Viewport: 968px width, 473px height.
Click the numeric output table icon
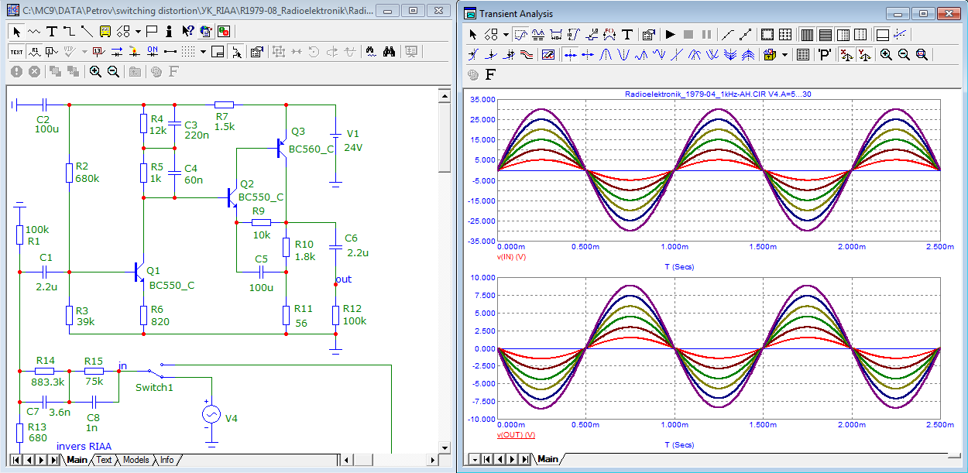click(803, 55)
